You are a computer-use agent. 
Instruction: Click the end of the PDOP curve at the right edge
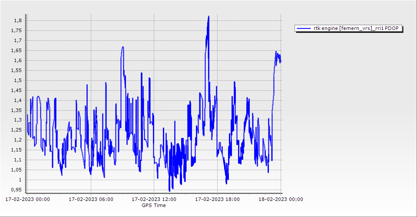click(x=281, y=61)
